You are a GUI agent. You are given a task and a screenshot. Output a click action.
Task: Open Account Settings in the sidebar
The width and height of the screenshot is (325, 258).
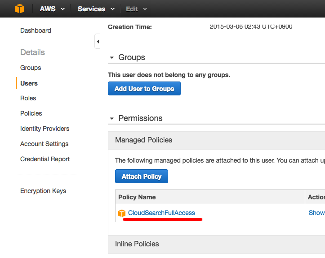tap(45, 144)
